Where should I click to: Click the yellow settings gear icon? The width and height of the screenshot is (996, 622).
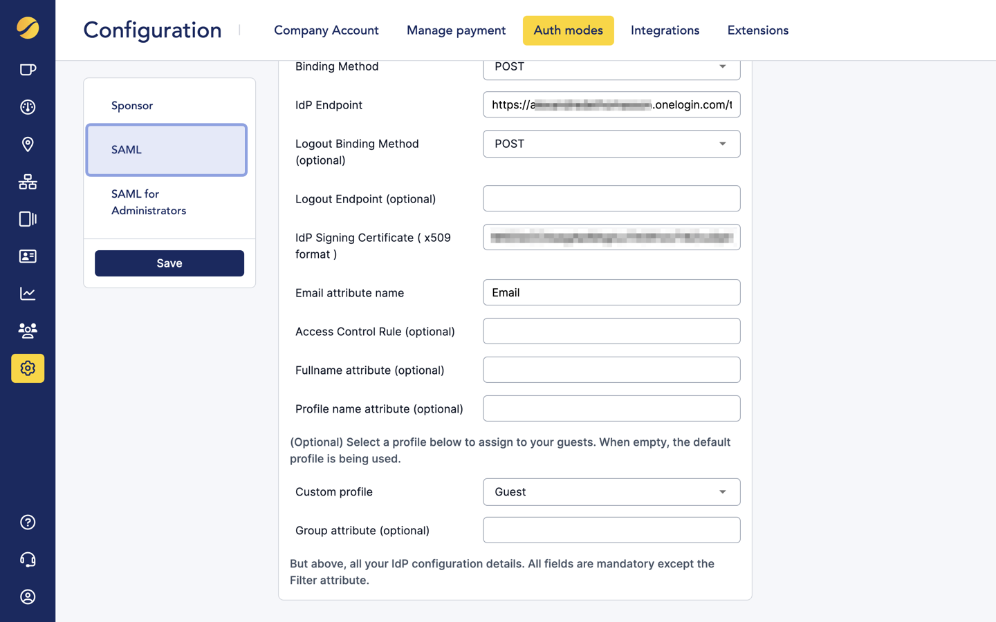(27, 368)
